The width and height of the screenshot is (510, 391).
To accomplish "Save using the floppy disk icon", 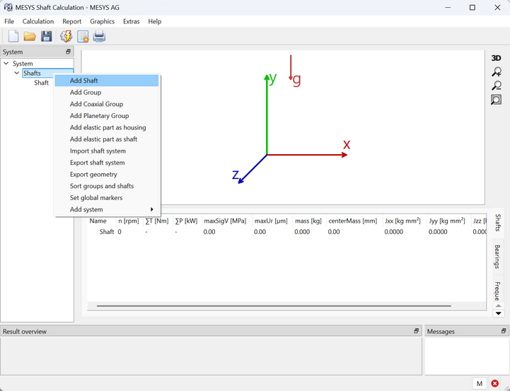I will pos(46,36).
